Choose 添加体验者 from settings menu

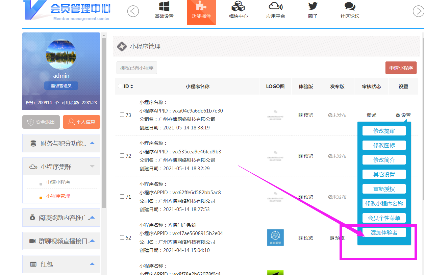384,232
